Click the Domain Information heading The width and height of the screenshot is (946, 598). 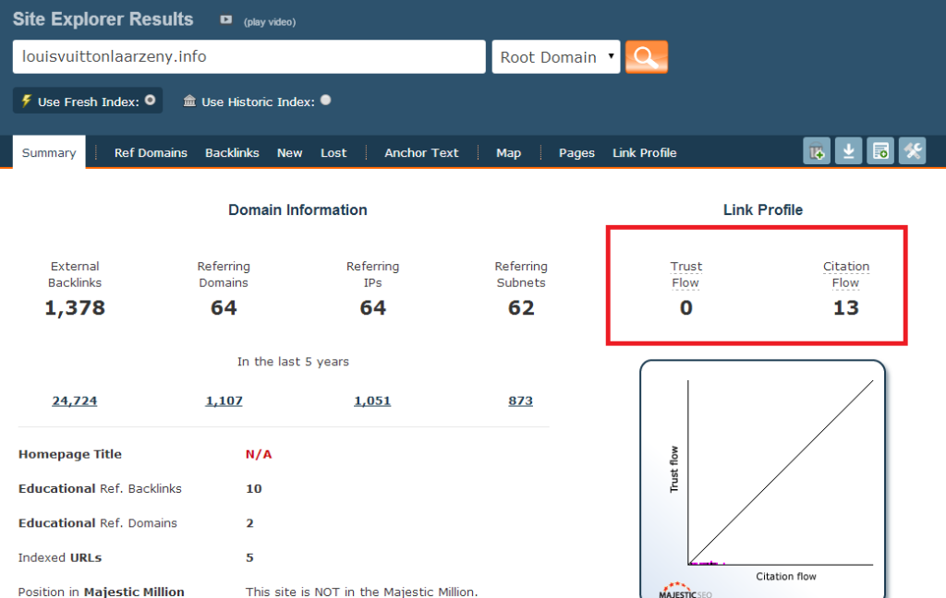tap(297, 209)
